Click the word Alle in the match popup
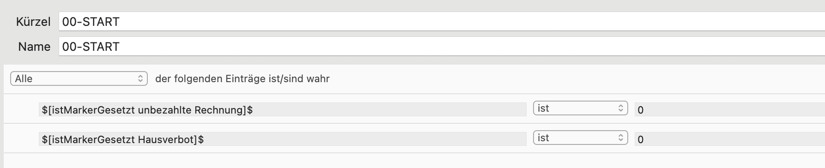Screen dimensions: 825x168 point(24,79)
